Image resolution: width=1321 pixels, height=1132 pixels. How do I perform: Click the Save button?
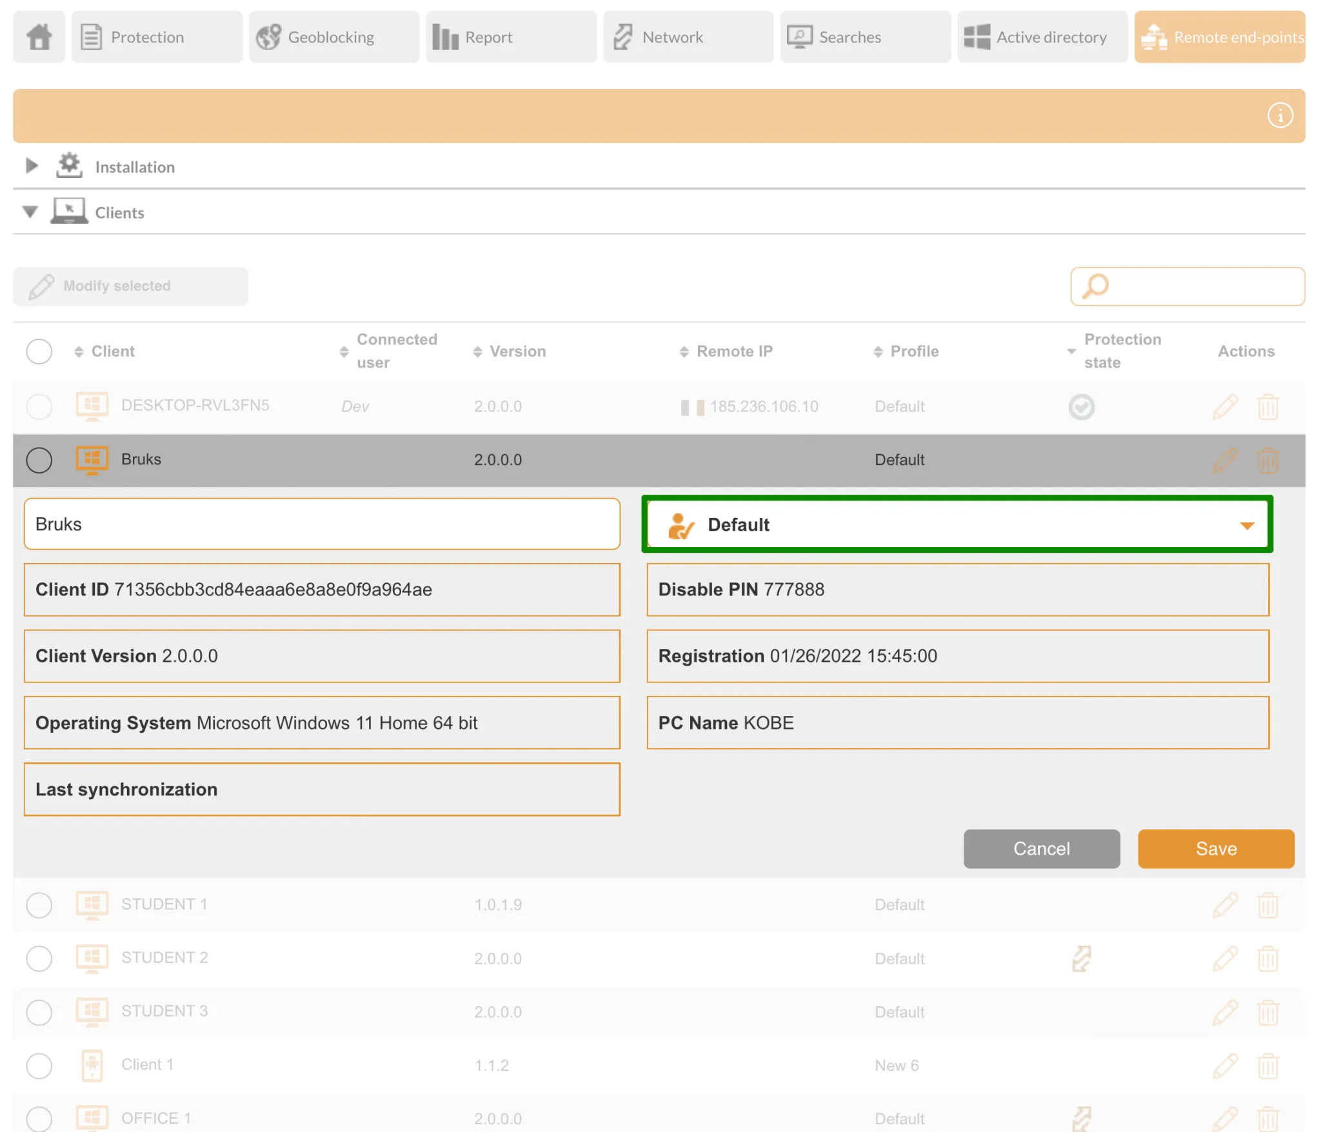[1216, 849]
